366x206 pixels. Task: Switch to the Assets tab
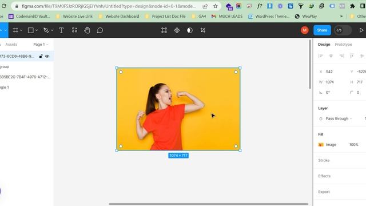tap(11, 45)
